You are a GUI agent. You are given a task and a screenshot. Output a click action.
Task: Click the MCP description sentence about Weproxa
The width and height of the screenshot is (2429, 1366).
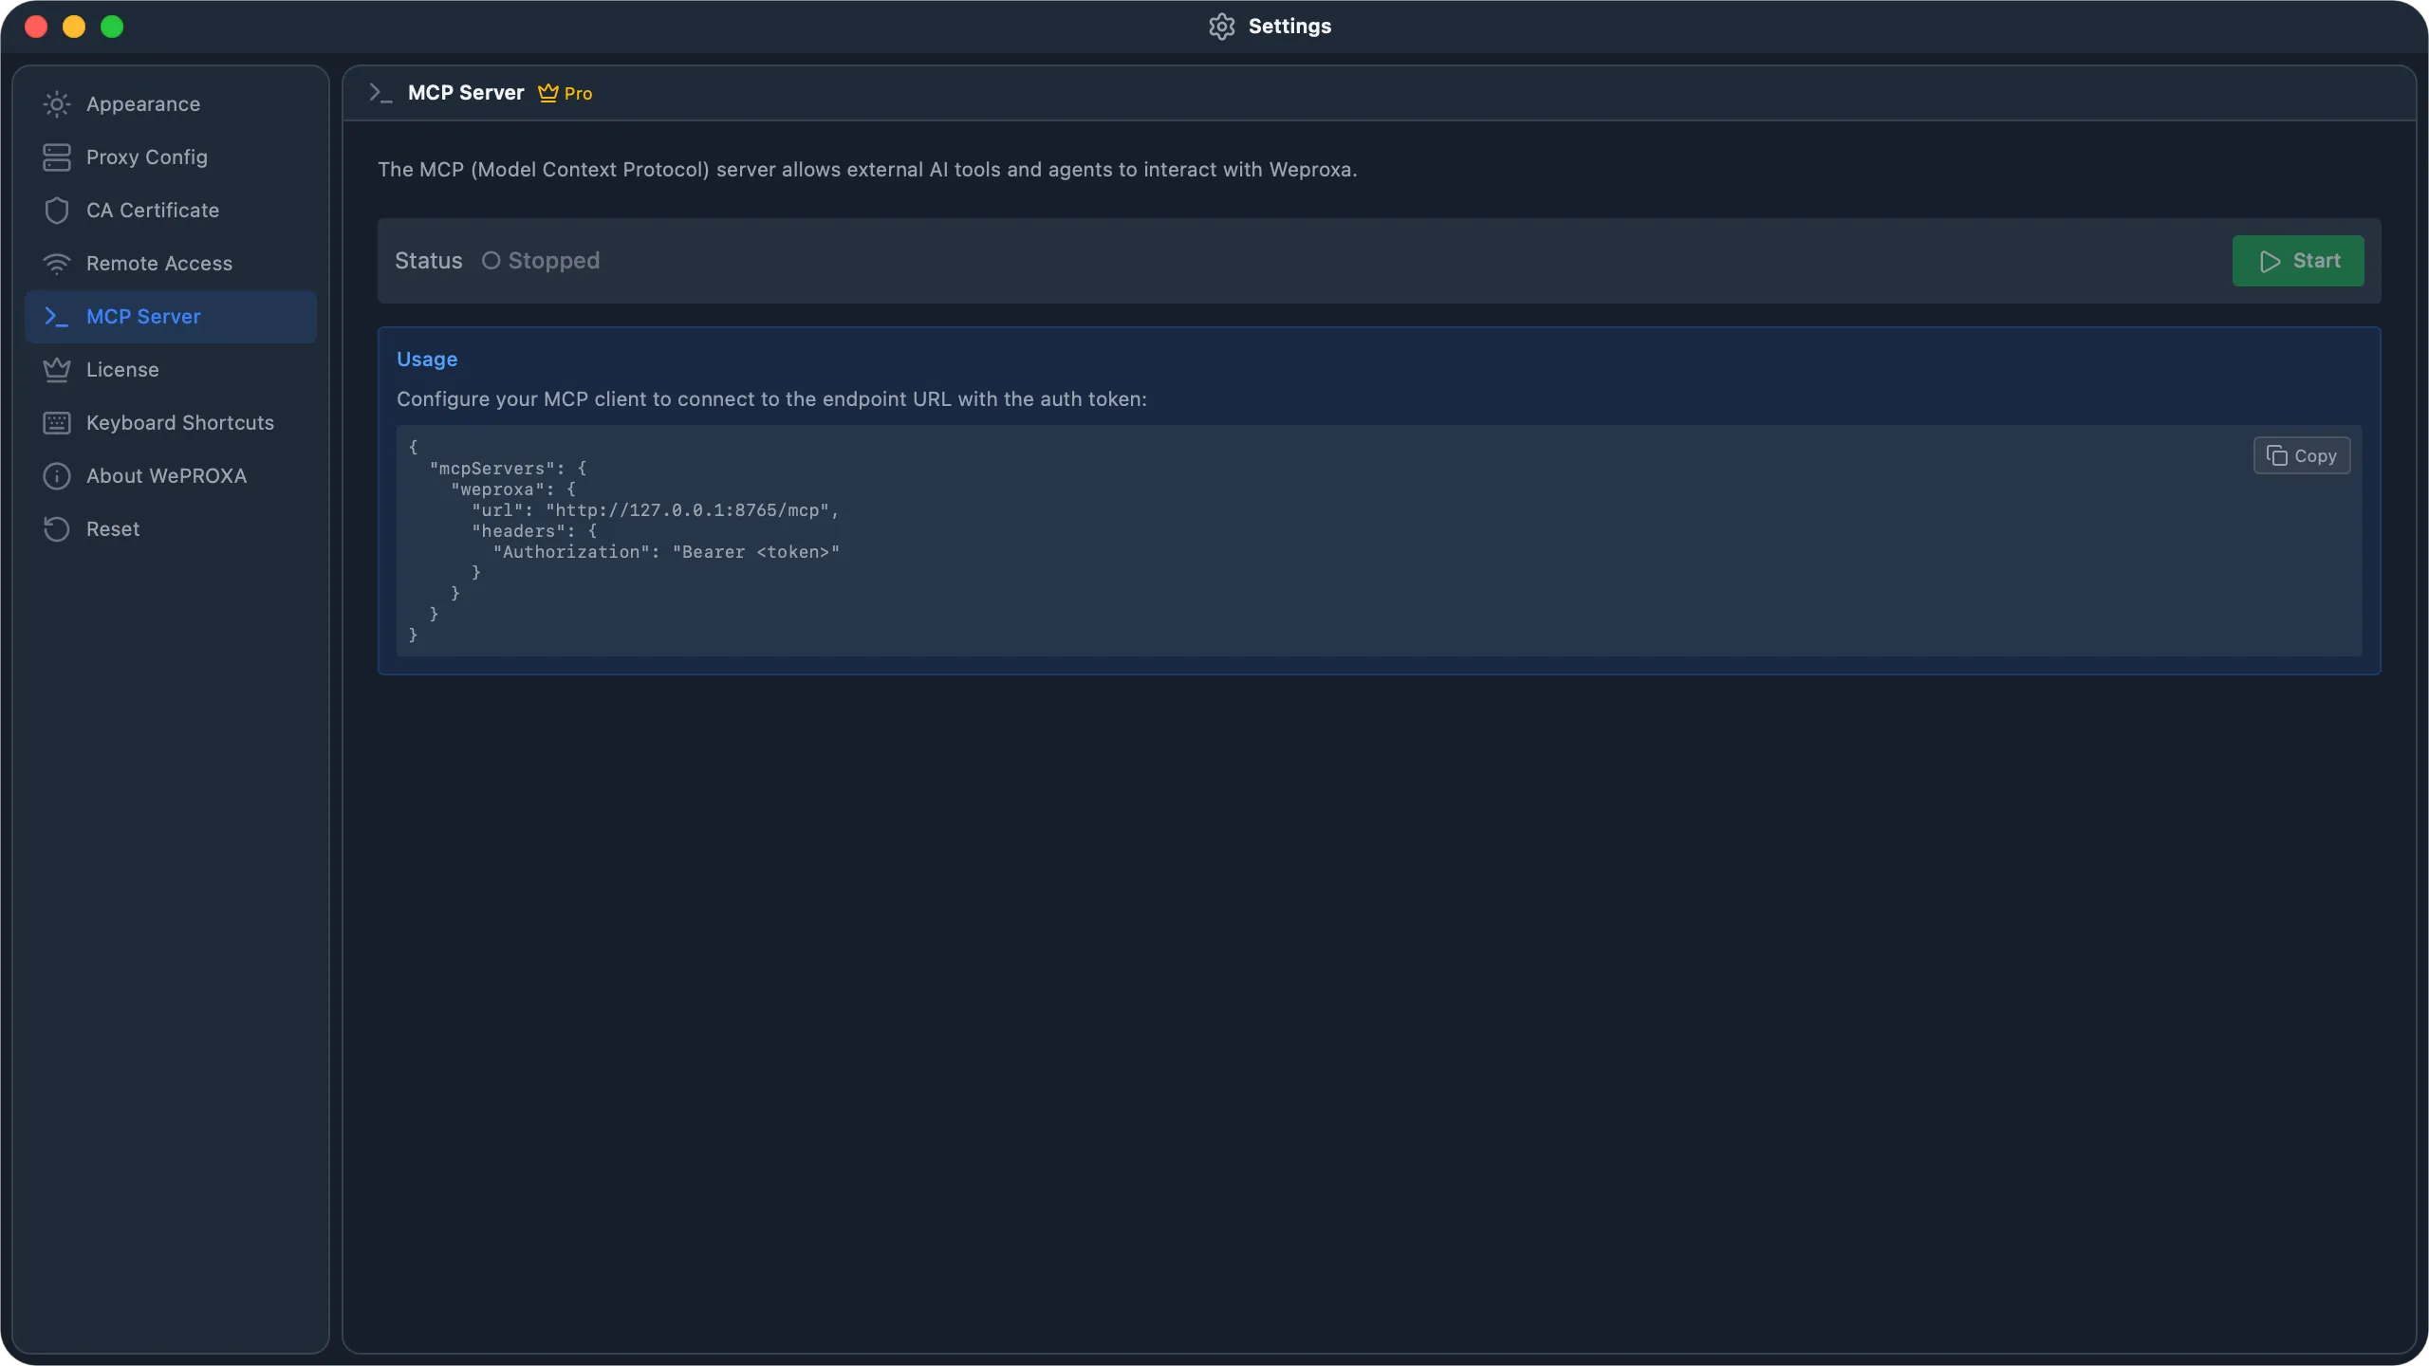(867, 170)
